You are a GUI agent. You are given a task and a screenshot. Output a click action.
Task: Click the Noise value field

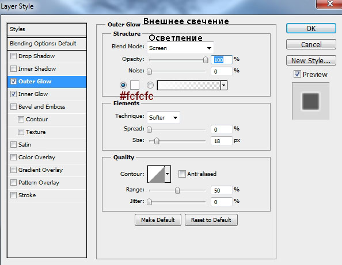point(222,71)
